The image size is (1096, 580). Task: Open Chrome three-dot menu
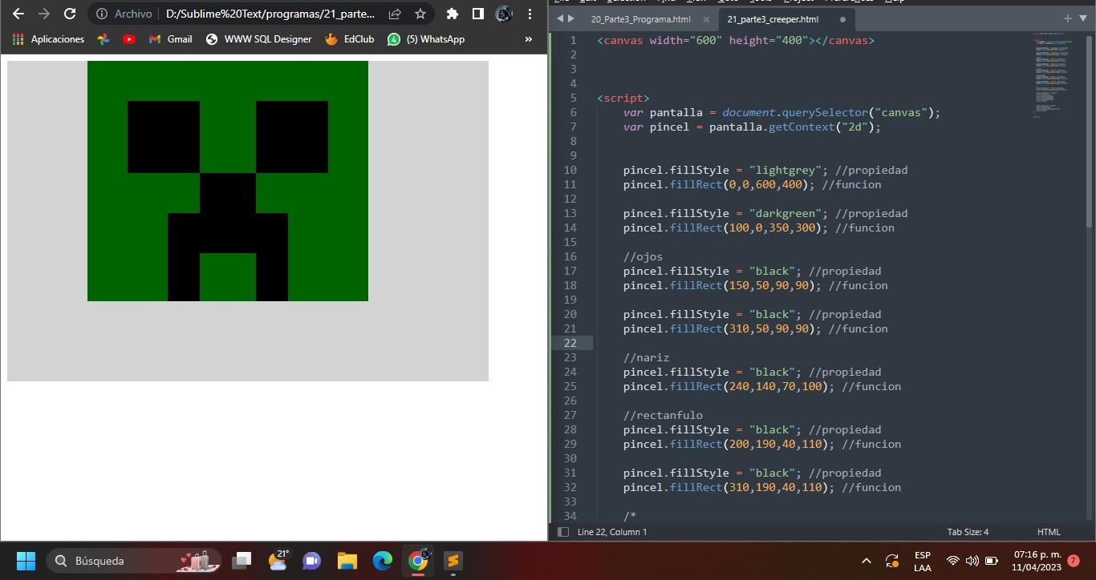(530, 14)
